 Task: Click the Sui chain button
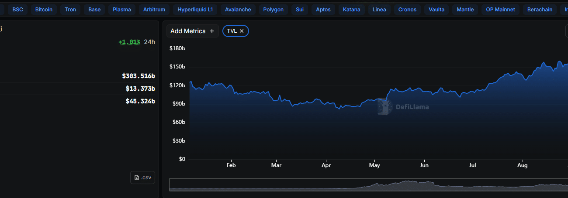[x=300, y=9]
